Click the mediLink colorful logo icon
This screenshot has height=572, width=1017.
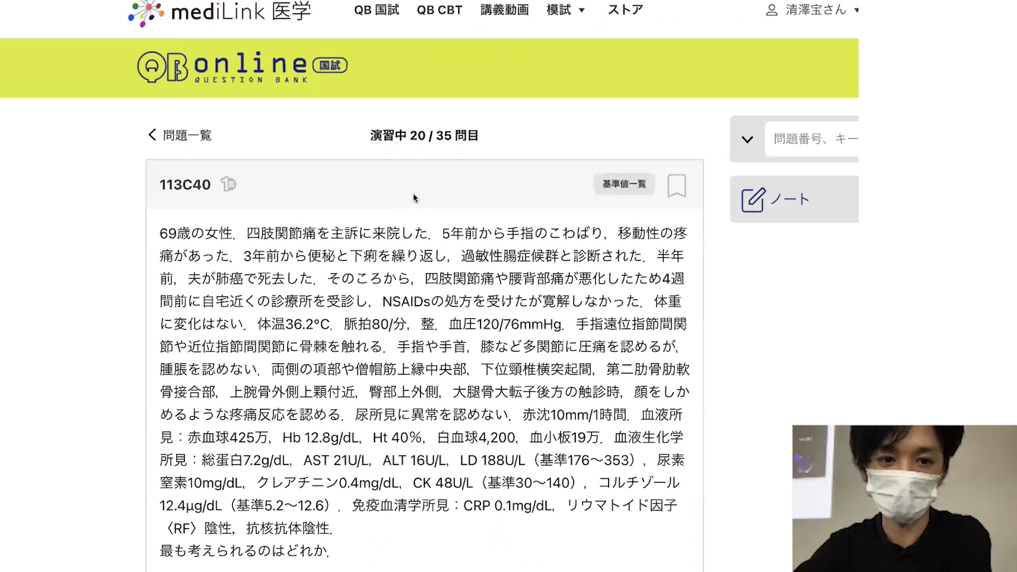click(x=146, y=13)
